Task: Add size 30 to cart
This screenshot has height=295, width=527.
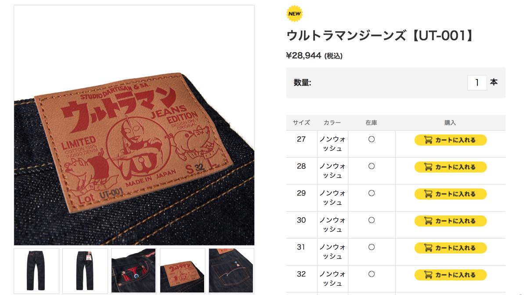Action: [451, 221]
